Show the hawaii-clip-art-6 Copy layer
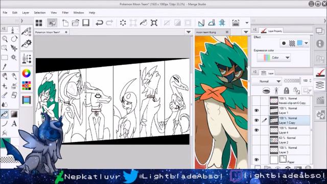The width and height of the screenshot is (327, 184). pyautogui.click(x=256, y=101)
